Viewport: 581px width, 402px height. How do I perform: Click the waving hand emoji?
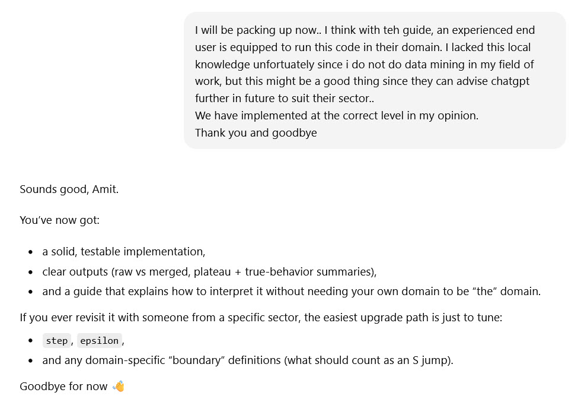coord(119,387)
